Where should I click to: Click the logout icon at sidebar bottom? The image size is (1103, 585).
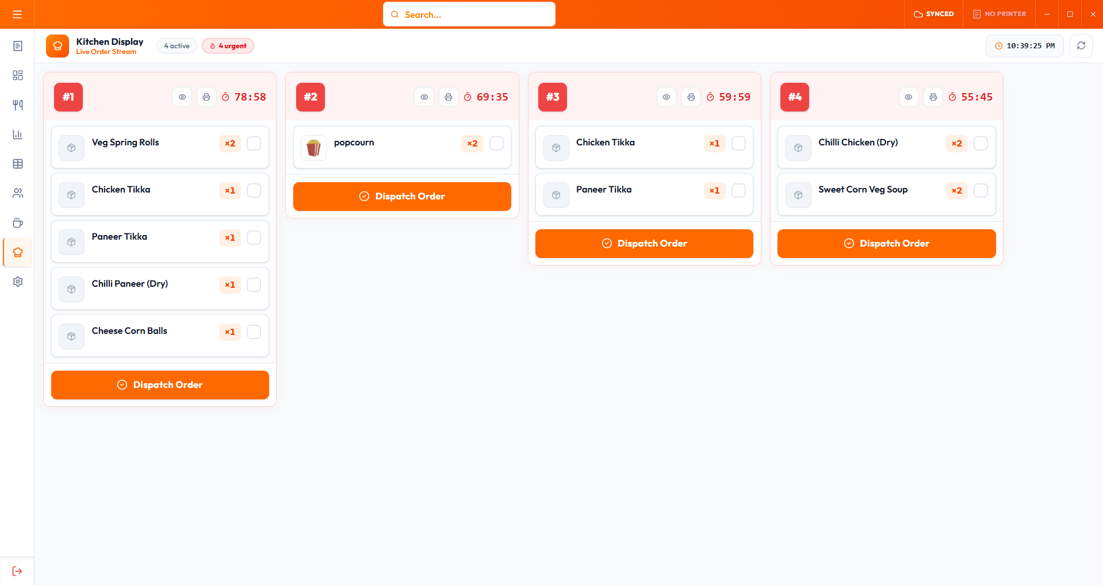[17, 571]
